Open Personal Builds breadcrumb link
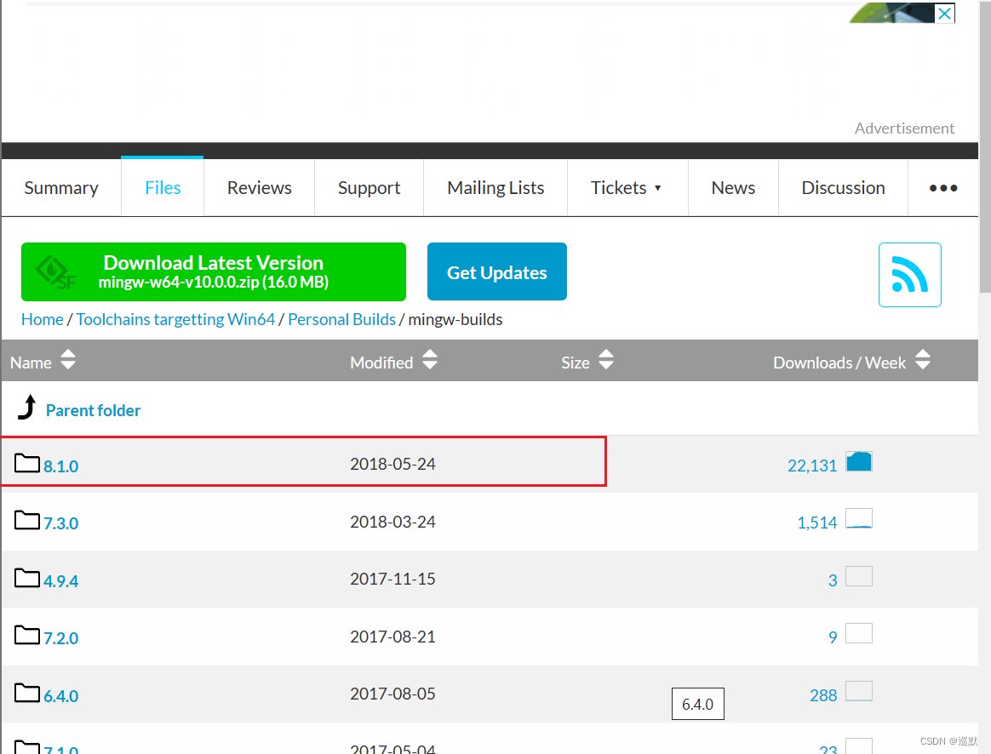 342,319
